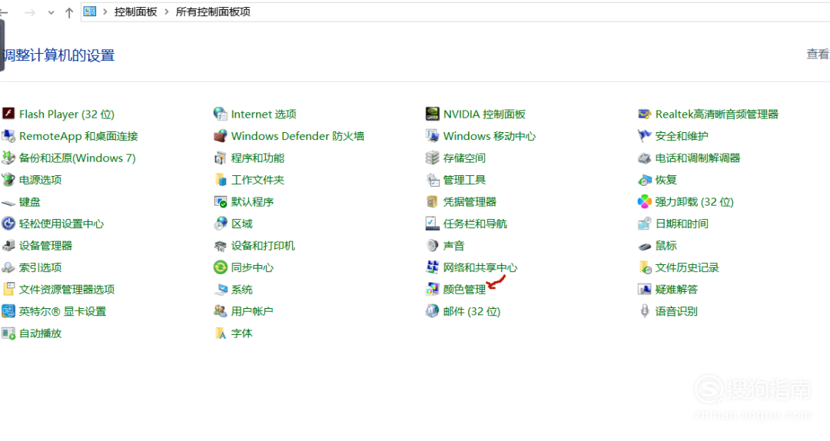This screenshot has height=441, width=830.
Task: Go forward with the forward arrow
Action: pos(30,12)
